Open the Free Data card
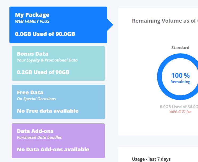This screenshot has width=198, height=162. click(58, 102)
